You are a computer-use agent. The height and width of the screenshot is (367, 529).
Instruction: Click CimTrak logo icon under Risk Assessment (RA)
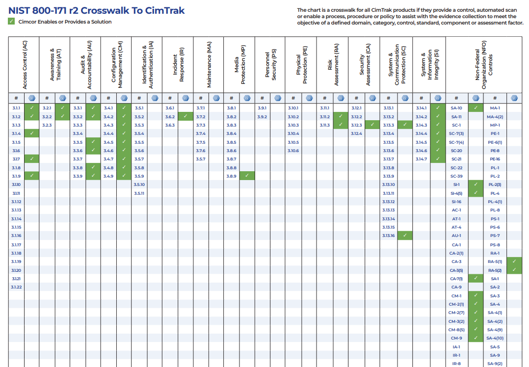[x=341, y=98]
